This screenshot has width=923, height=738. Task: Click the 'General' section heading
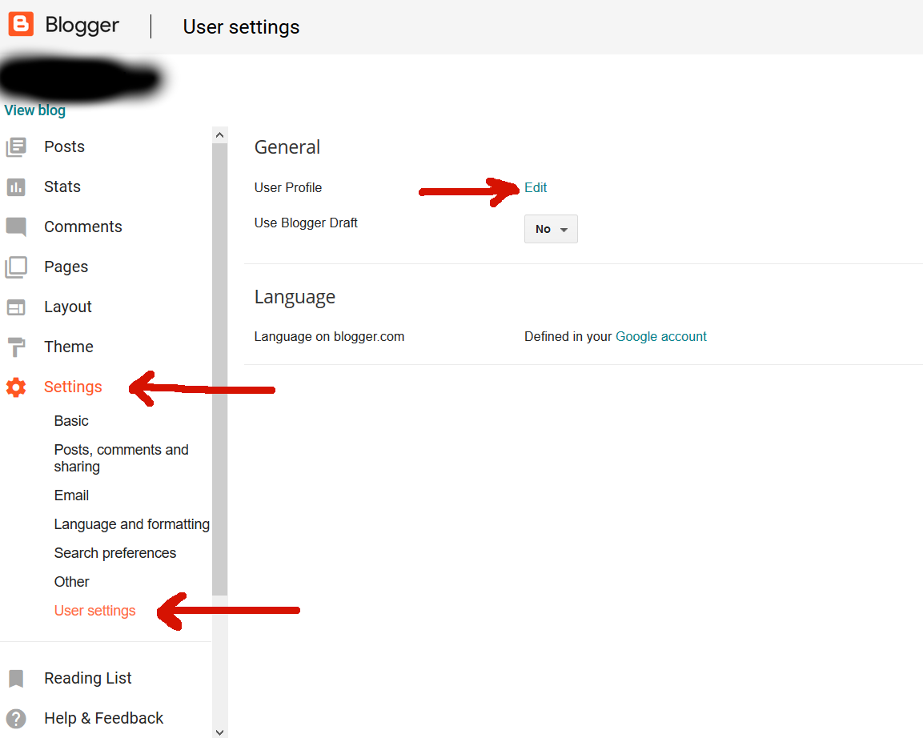287,147
